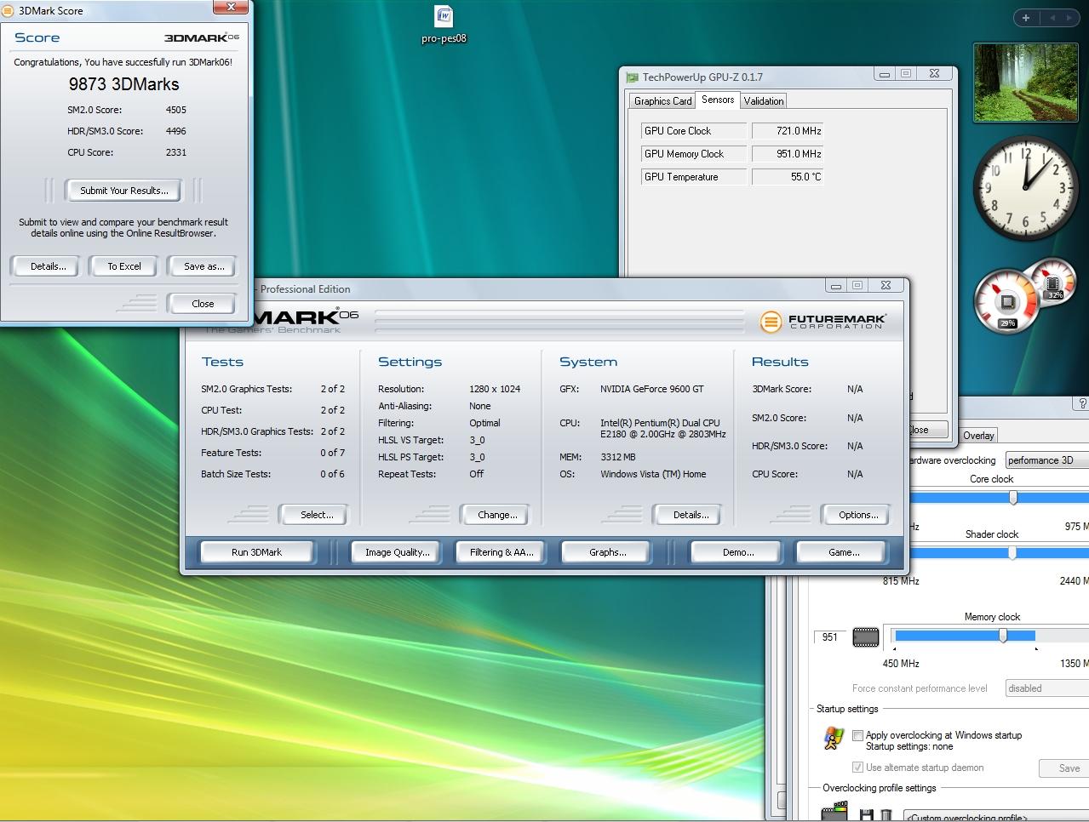Click the GPU-Z title bar icon

[632, 77]
